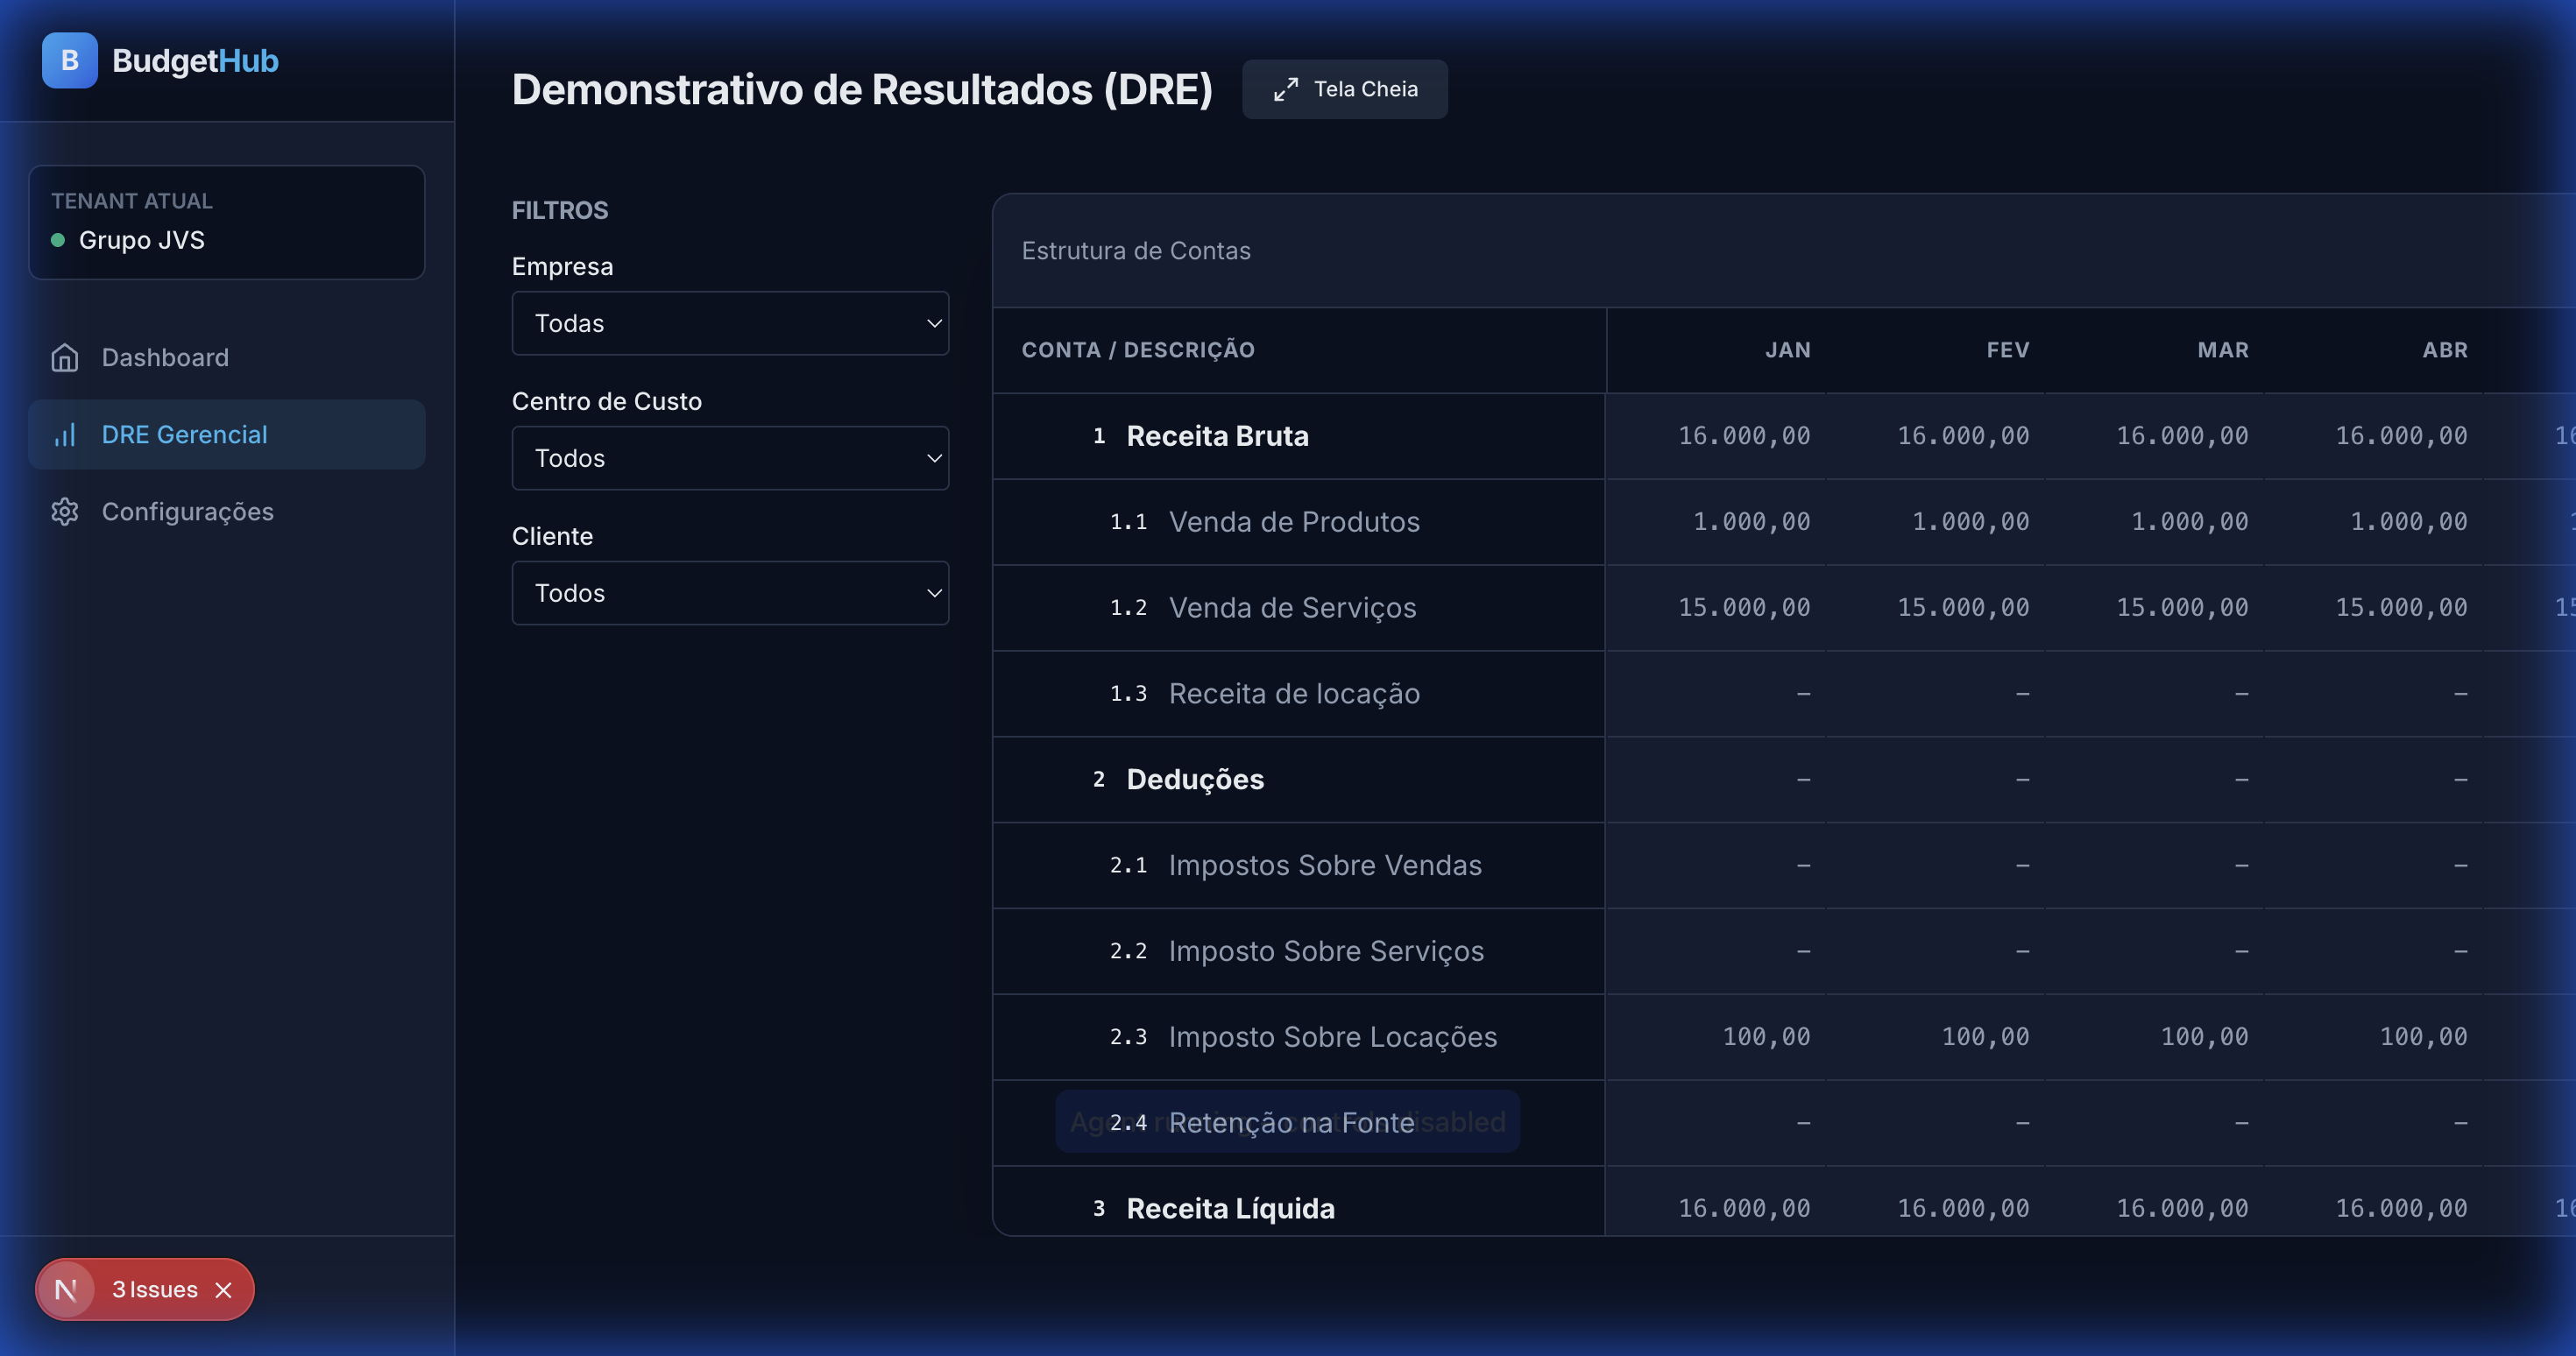Click the JAN column header
This screenshot has width=2576, height=1356.
(1787, 350)
